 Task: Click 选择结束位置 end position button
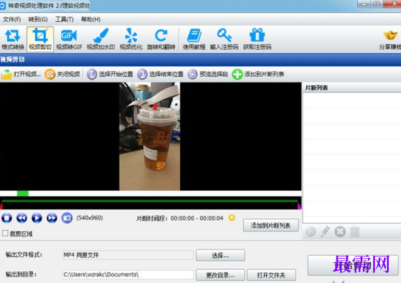coord(160,75)
